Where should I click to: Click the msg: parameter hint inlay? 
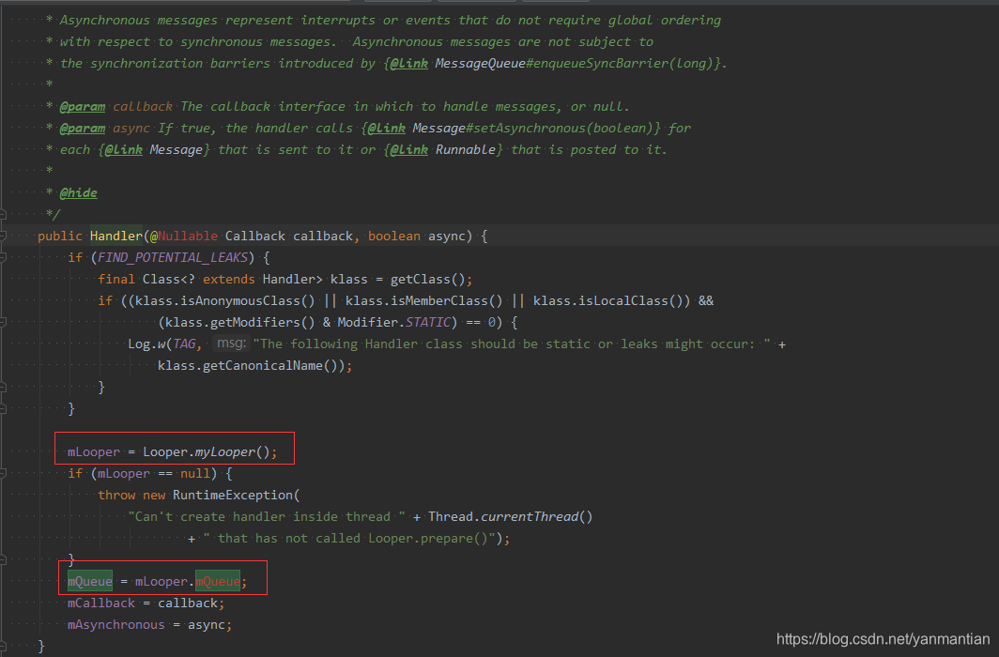click(230, 343)
